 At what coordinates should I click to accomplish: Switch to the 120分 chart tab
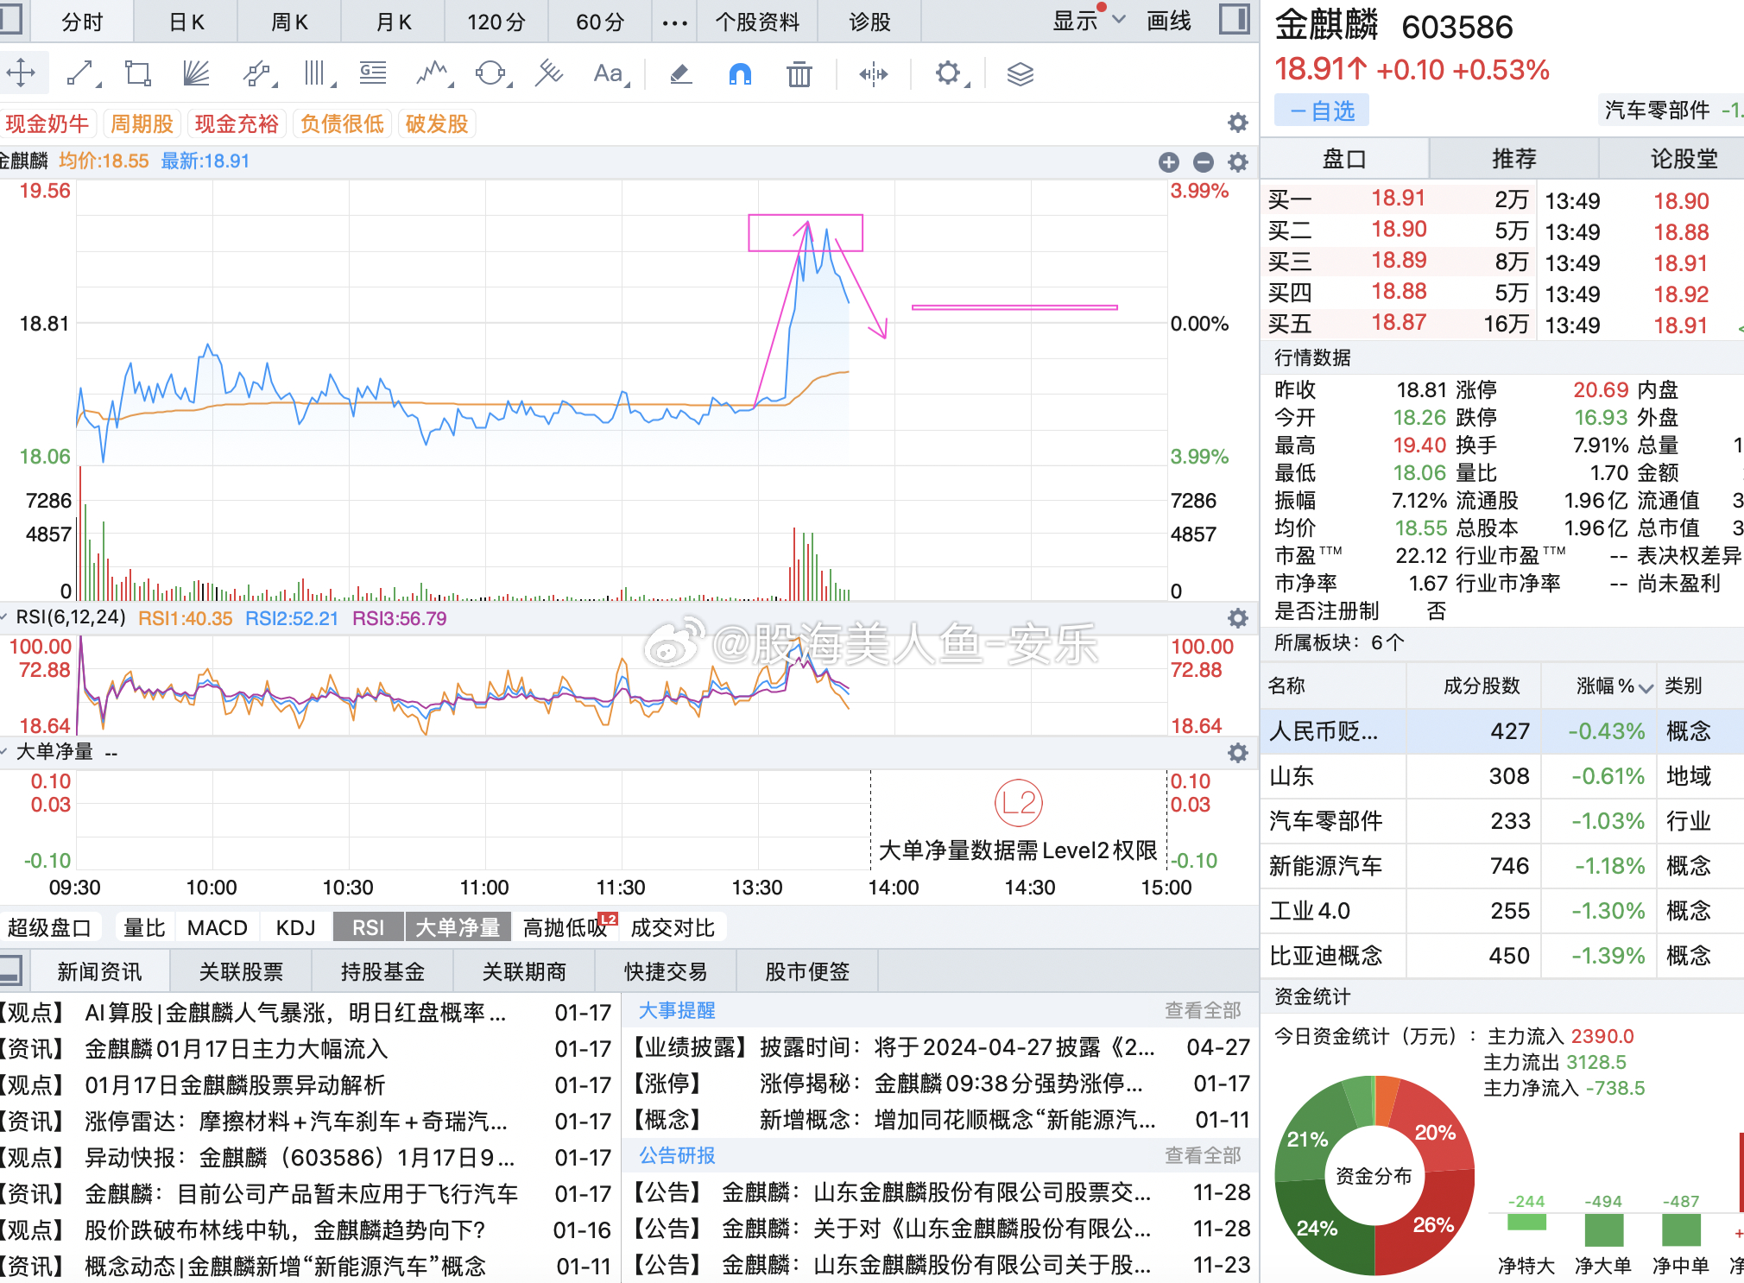point(496,22)
